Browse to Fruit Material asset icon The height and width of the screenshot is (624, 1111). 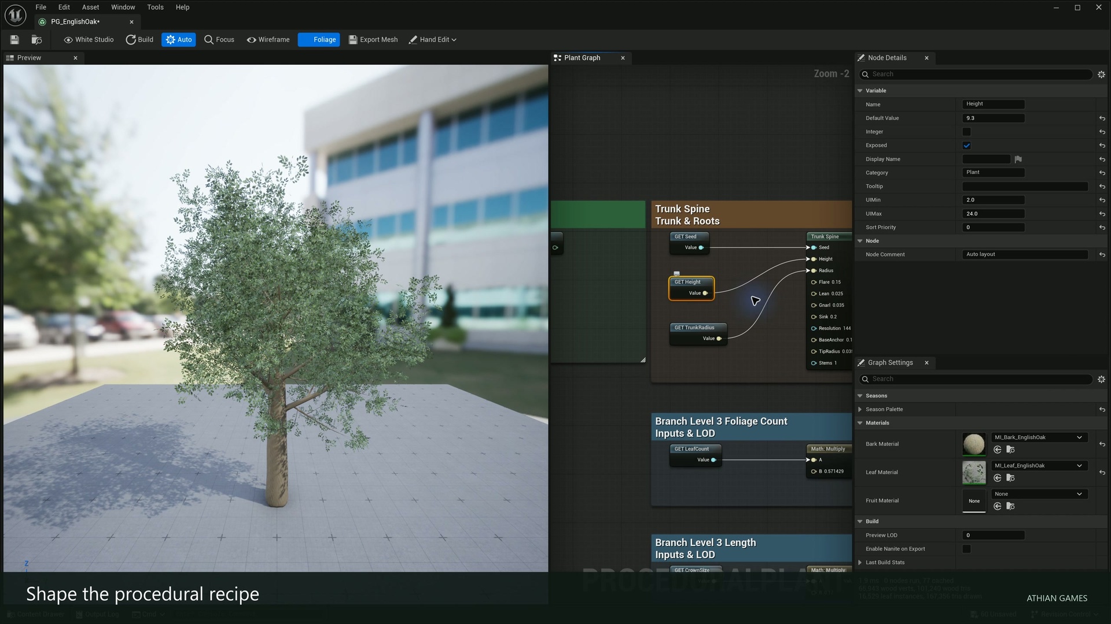point(1010,506)
